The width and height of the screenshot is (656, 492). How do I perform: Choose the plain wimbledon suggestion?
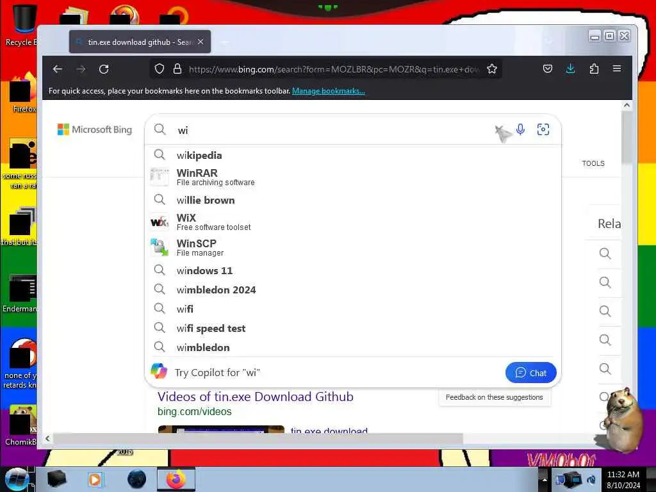click(x=352, y=347)
